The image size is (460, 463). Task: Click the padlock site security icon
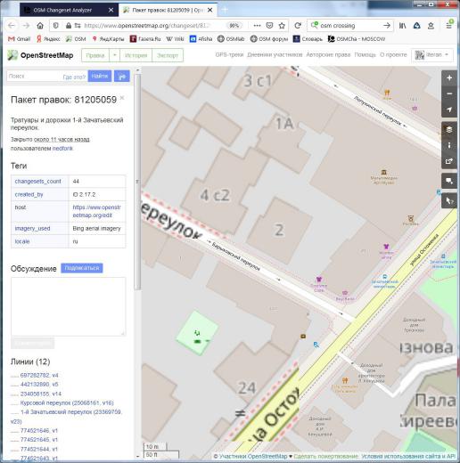coord(69,26)
